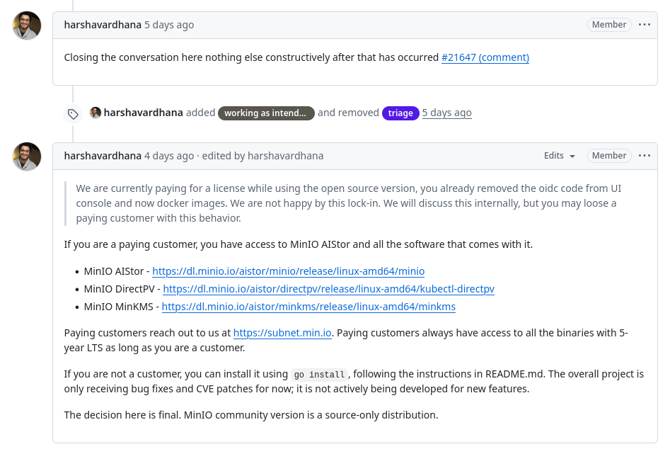Open the #21647 (comment) link
Screen dimensions: 670x449
485,57
